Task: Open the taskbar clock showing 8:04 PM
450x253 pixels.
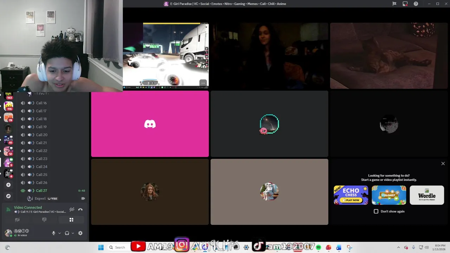Action: point(440,247)
